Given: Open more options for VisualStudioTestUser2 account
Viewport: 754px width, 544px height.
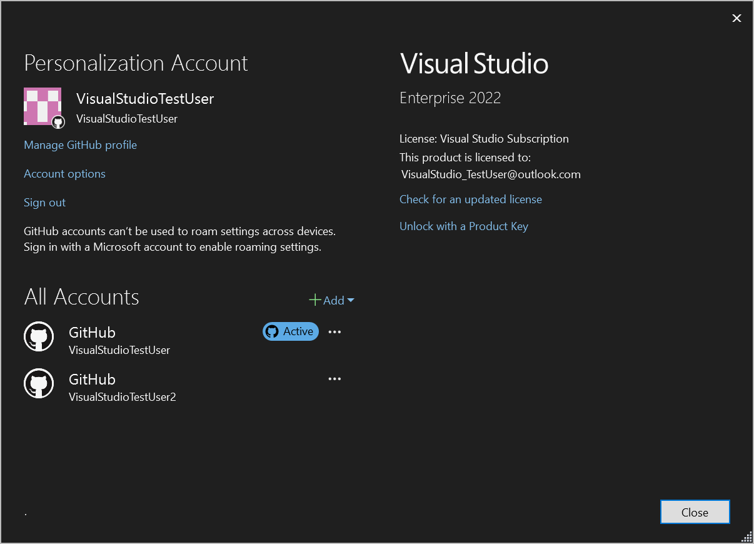Looking at the screenshot, I should point(334,378).
